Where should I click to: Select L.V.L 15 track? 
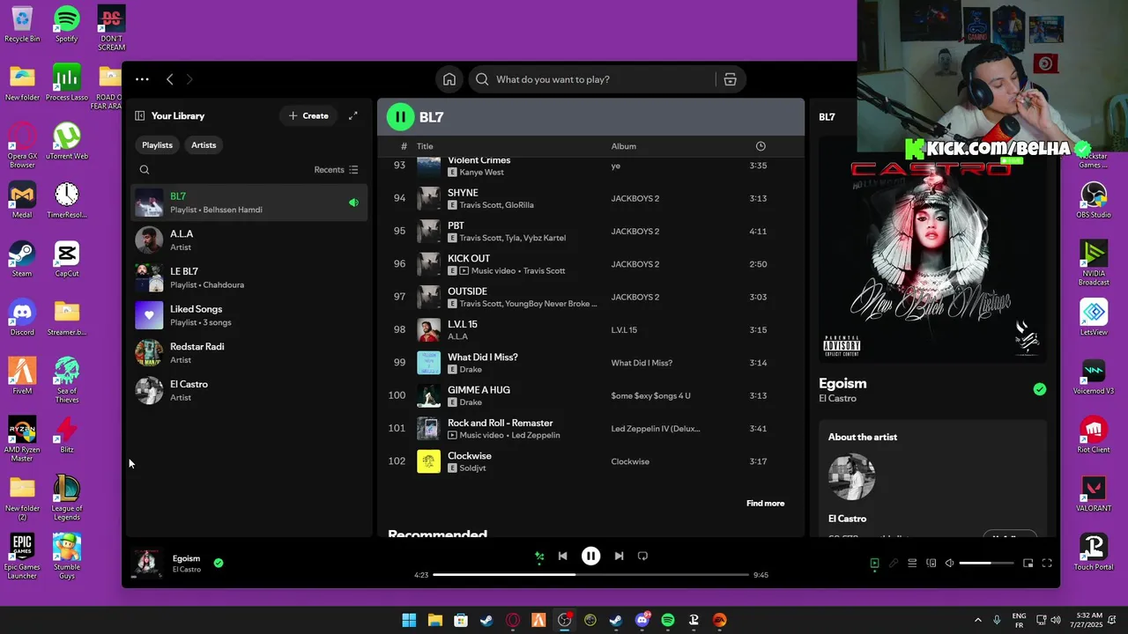click(590, 330)
